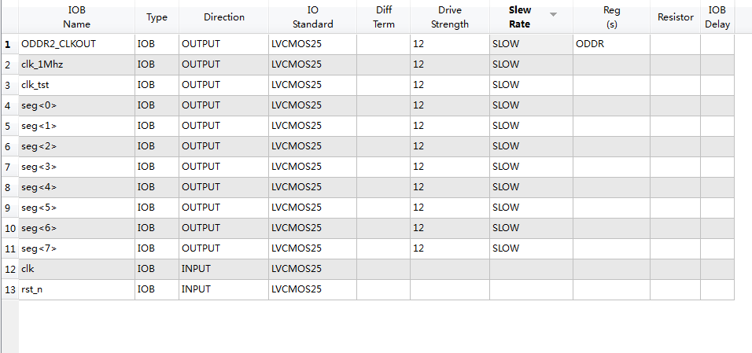Select row number 13 header

[9, 289]
